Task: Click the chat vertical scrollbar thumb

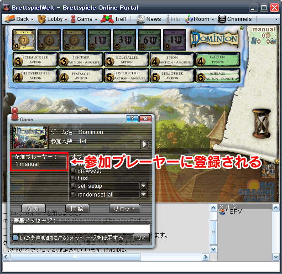Action: (213, 233)
